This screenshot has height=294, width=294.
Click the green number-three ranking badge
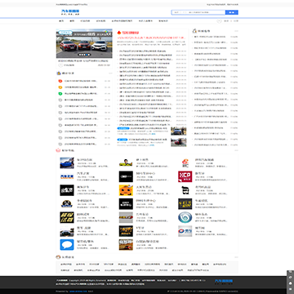click(x=60, y=93)
